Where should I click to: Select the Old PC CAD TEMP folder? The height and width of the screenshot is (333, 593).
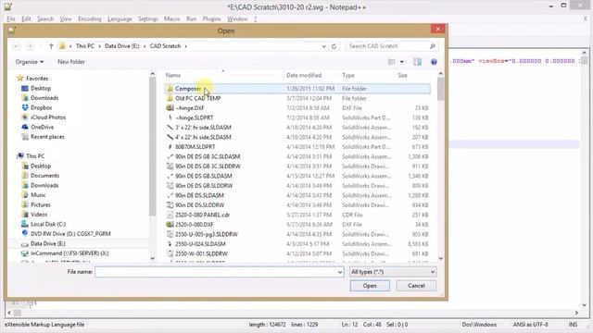click(x=297, y=98)
